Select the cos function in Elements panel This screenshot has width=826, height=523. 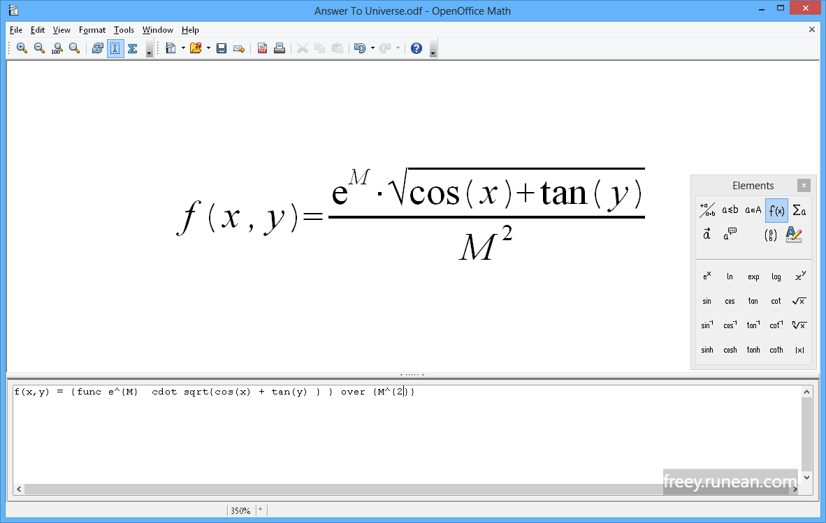[x=730, y=301]
